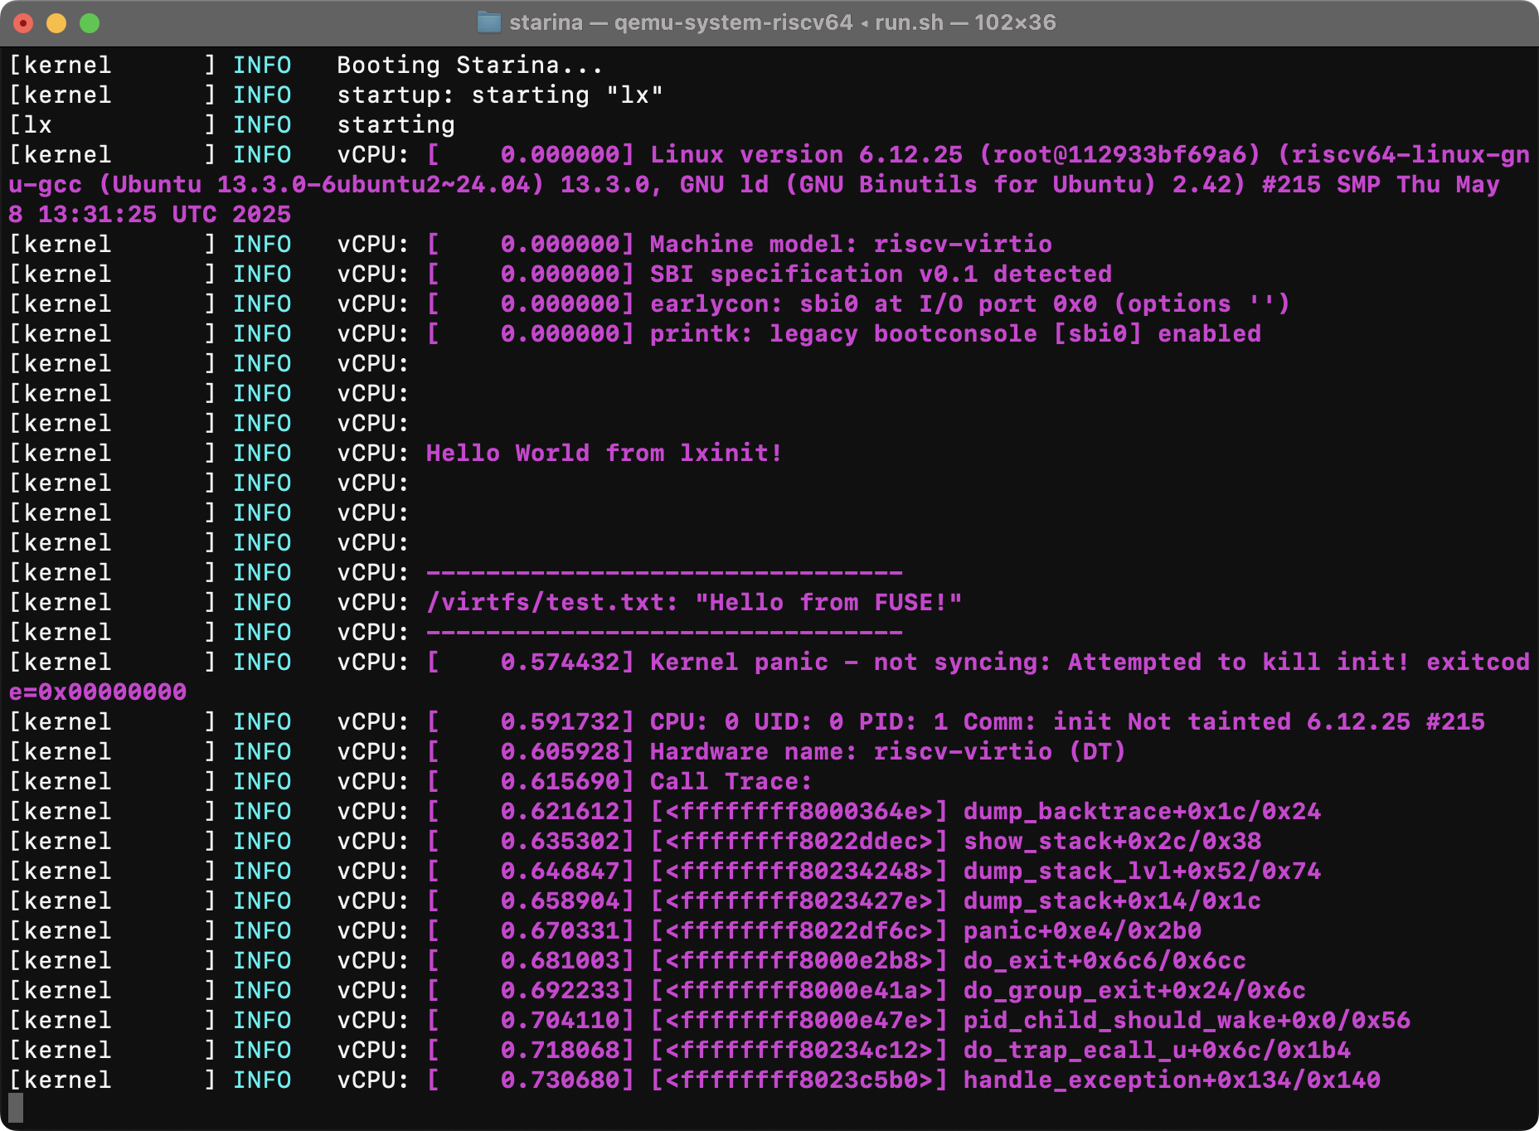Click the 'Call Trace:' line
Image resolution: width=1539 pixels, height=1131 pixels.
pos(731,782)
